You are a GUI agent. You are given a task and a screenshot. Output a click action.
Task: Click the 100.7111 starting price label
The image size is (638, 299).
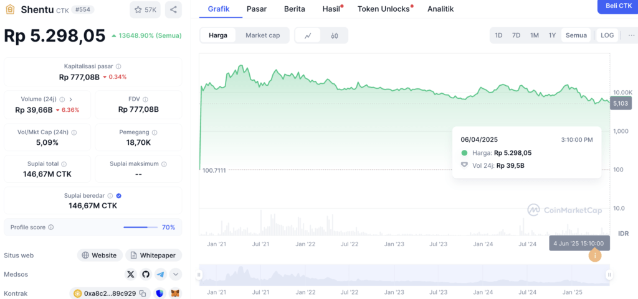tap(214, 170)
